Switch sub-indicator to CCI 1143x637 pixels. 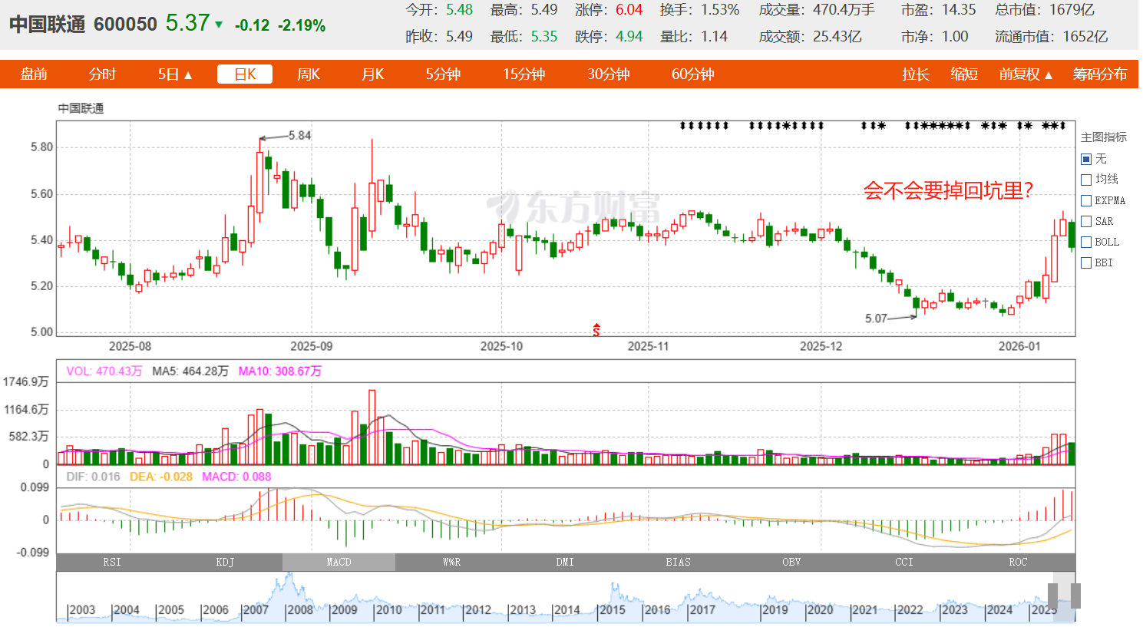tap(904, 563)
